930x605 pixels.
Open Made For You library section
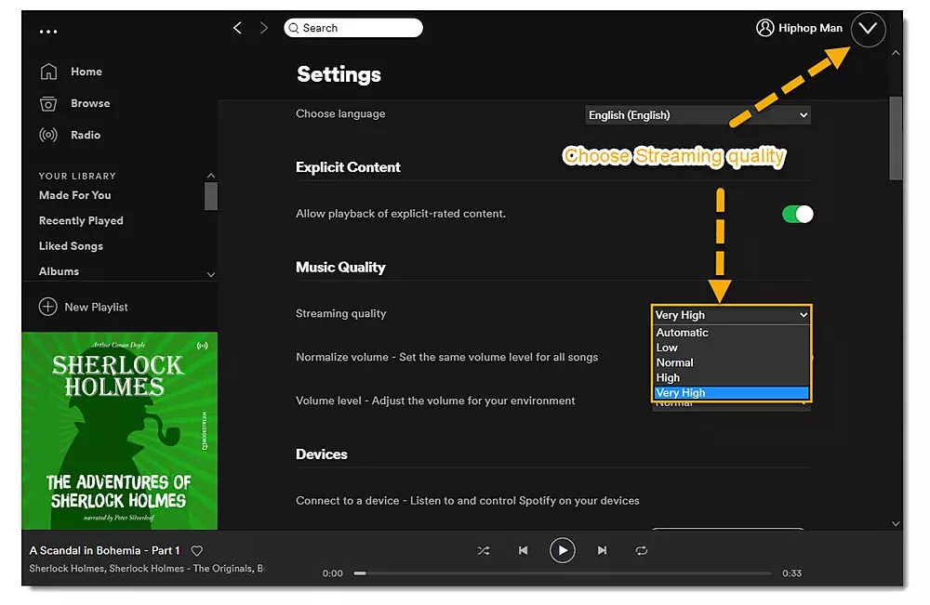pyautogui.click(x=74, y=195)
